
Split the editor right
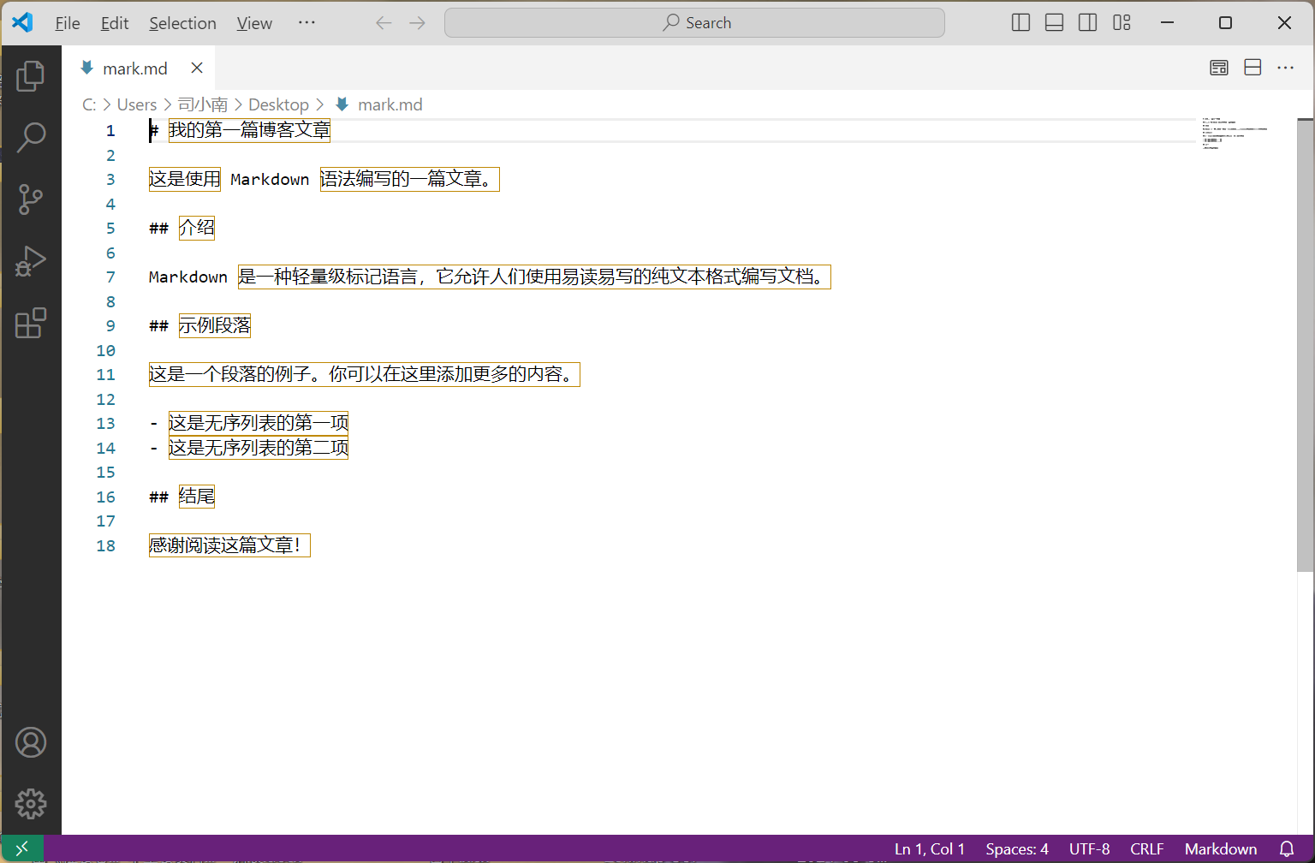(1253, 68)
